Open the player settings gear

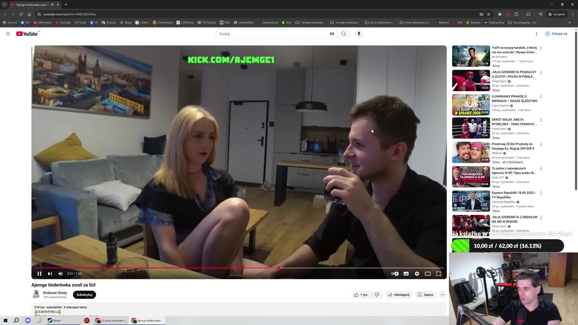(417, 274)
